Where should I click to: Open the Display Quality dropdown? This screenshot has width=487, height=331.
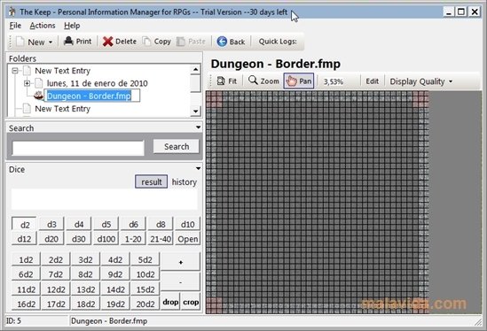click(420, 81)
